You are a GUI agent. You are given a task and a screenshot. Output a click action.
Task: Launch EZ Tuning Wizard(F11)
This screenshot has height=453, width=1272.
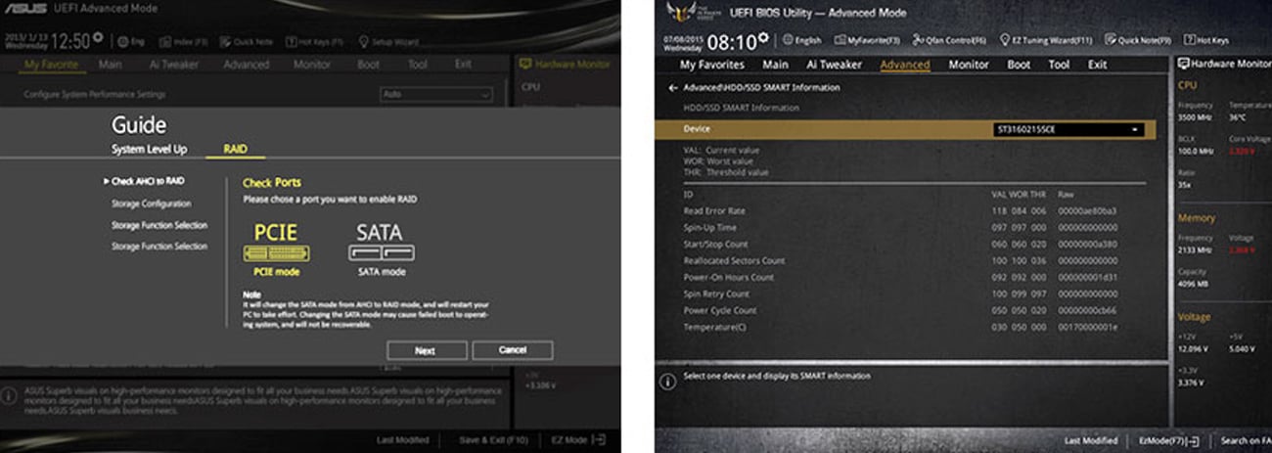[x=1047, y=40]
